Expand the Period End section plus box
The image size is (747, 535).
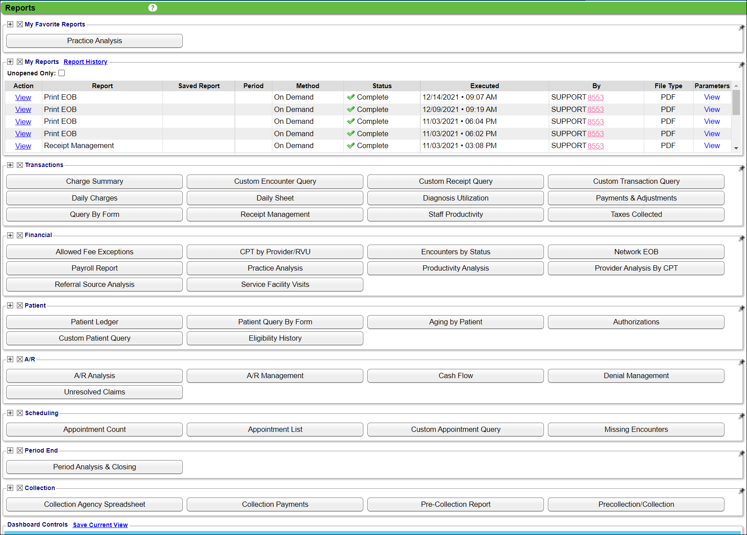point(10,450)
